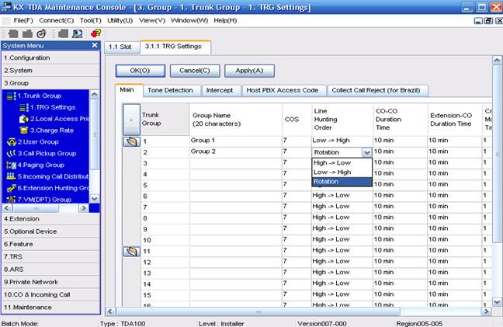Open the Connect(C) menu

click(56, 20)
